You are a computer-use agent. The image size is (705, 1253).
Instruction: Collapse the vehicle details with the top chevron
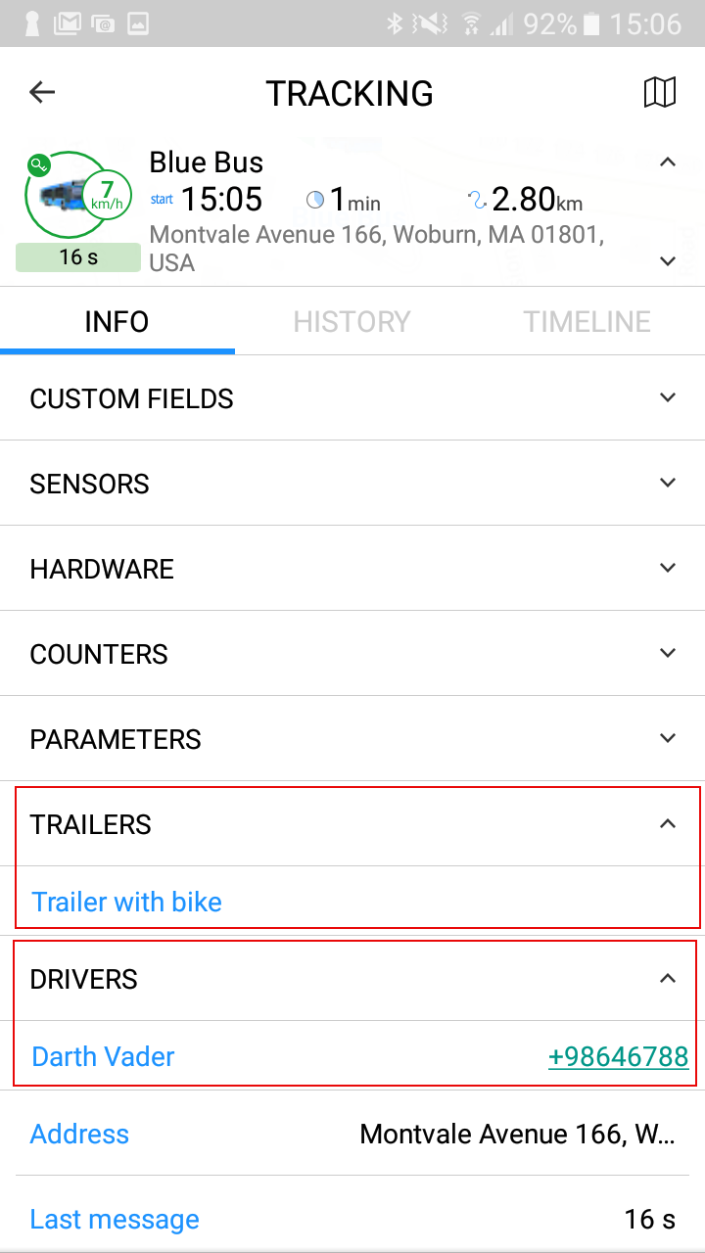[x=668, y=162]
